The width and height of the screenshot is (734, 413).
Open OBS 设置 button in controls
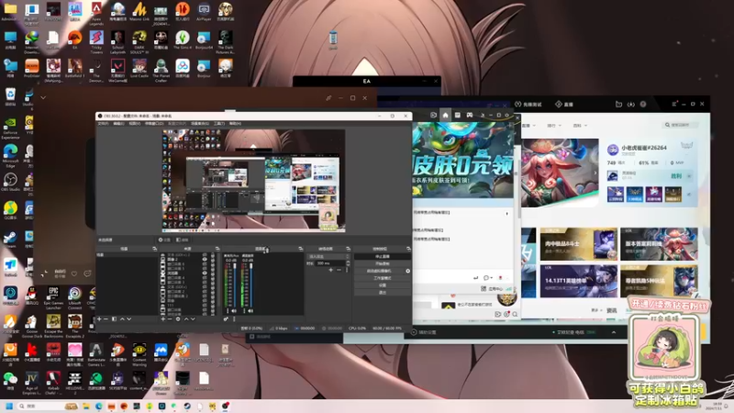coord(382,285)
